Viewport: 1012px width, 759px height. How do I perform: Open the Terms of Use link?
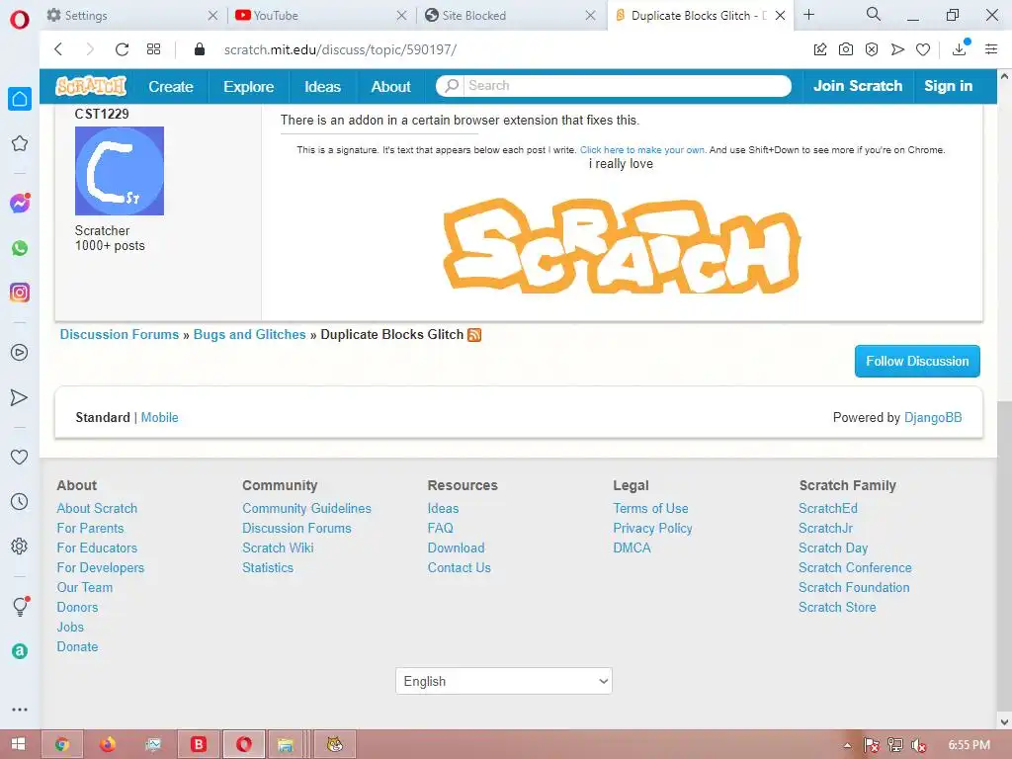[x=650, y=509]
